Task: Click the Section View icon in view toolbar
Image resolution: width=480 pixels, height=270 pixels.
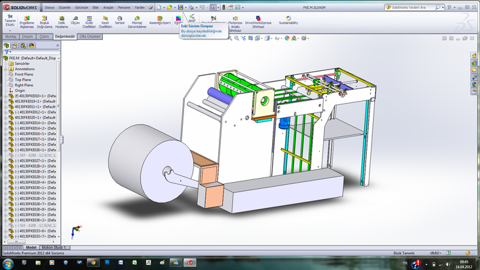Action: [250, 38]
